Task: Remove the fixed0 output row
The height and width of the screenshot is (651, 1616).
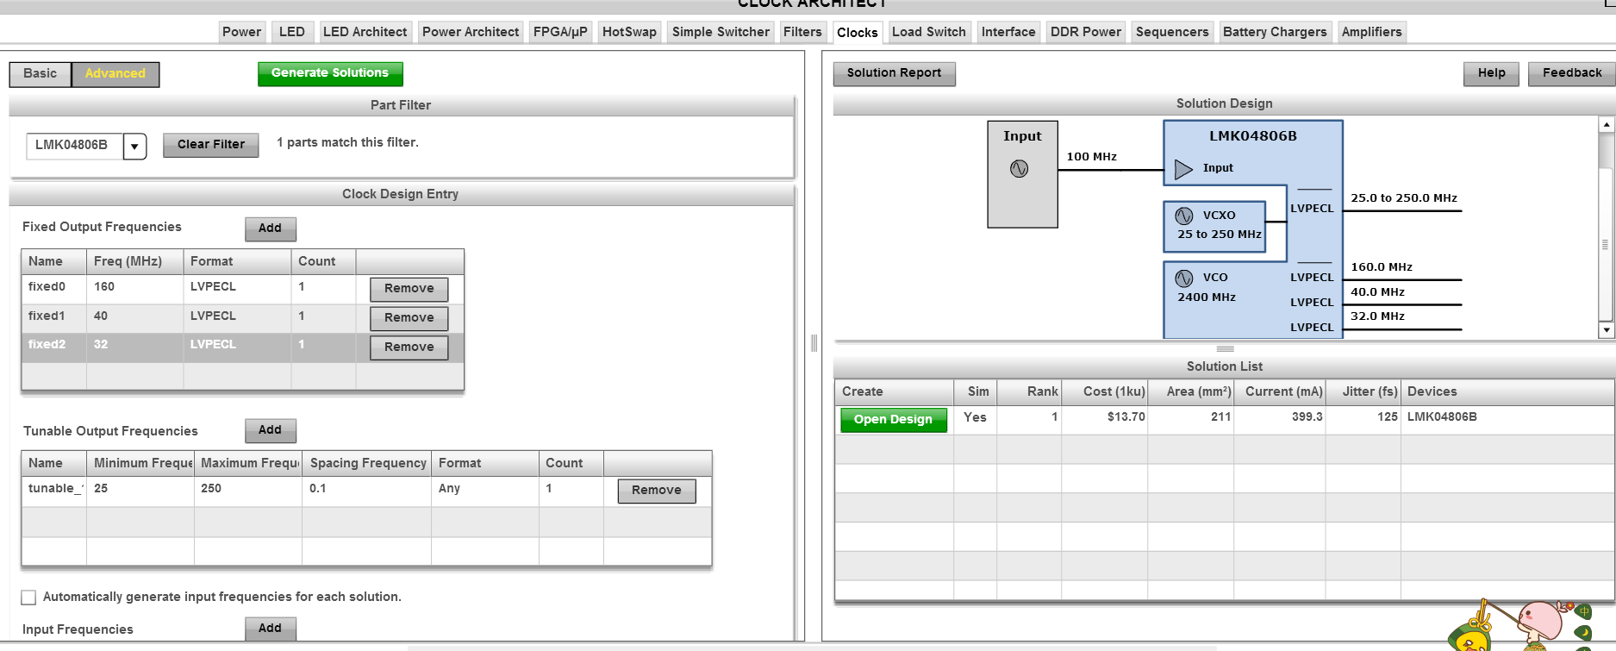Action: 409,289
